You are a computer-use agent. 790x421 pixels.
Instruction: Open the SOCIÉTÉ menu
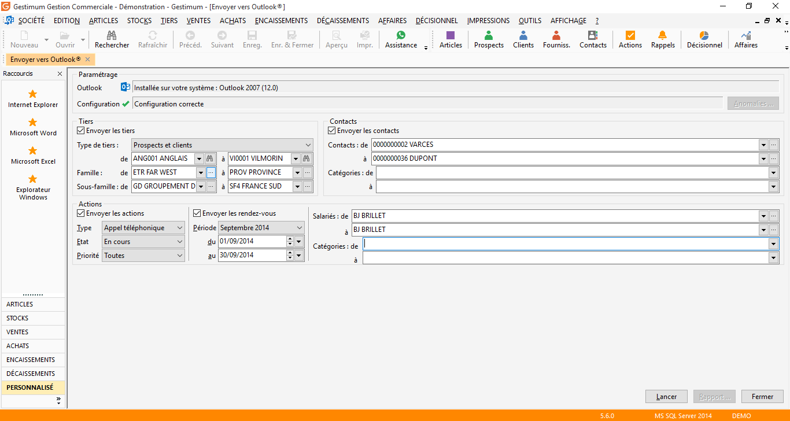tap(31, 20)
